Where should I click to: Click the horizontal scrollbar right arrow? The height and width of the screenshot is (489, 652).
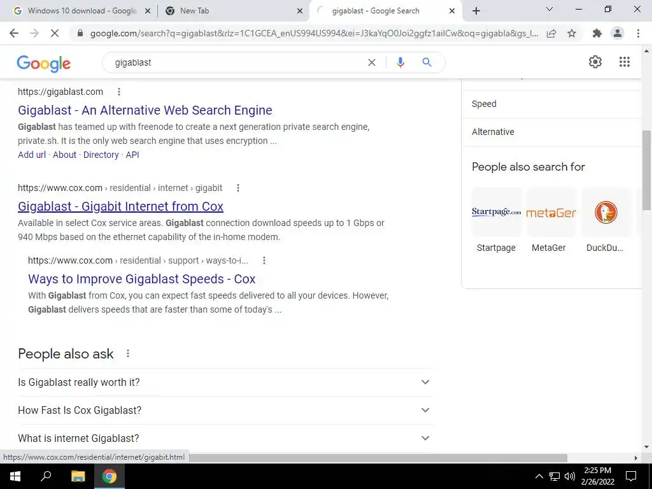tap(635, 458)
